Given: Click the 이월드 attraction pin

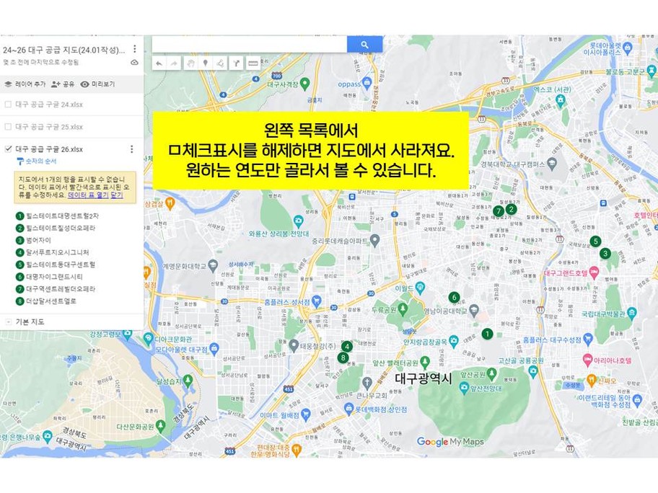Looking at the screenshot, I should click(420, 288).
